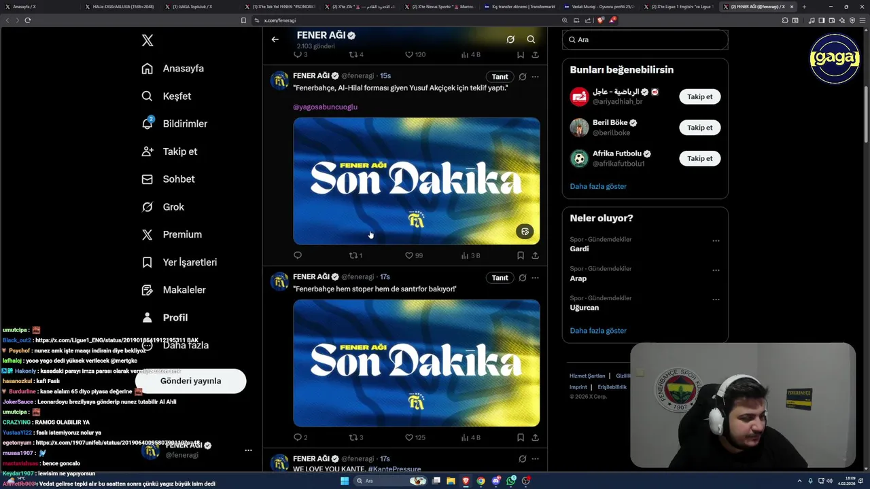Go back using the profile header arrow
This screenshot has width=870, height=489.
point(275,39)
